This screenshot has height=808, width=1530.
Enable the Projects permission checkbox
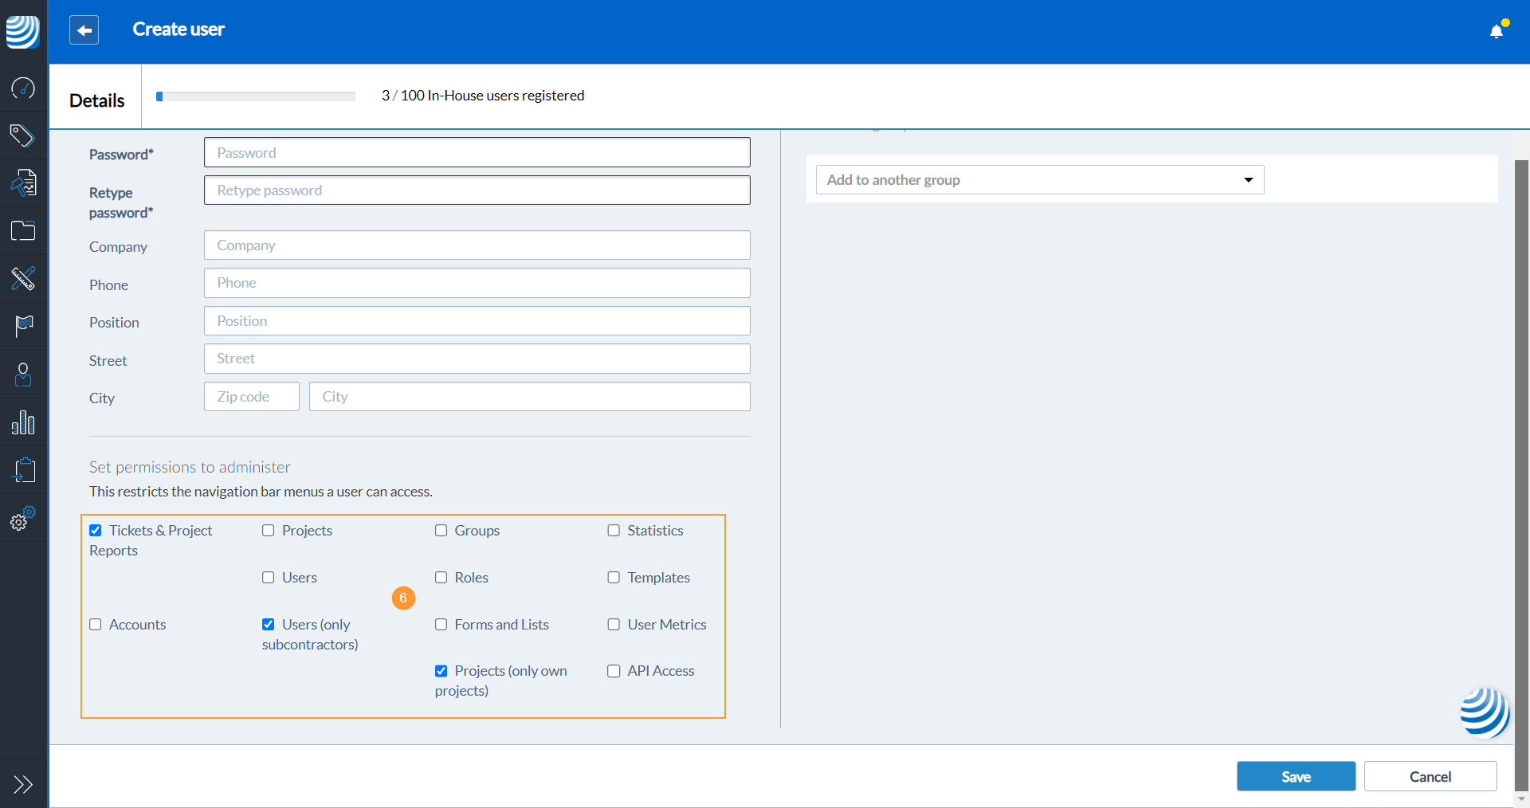tap(269, 531)
